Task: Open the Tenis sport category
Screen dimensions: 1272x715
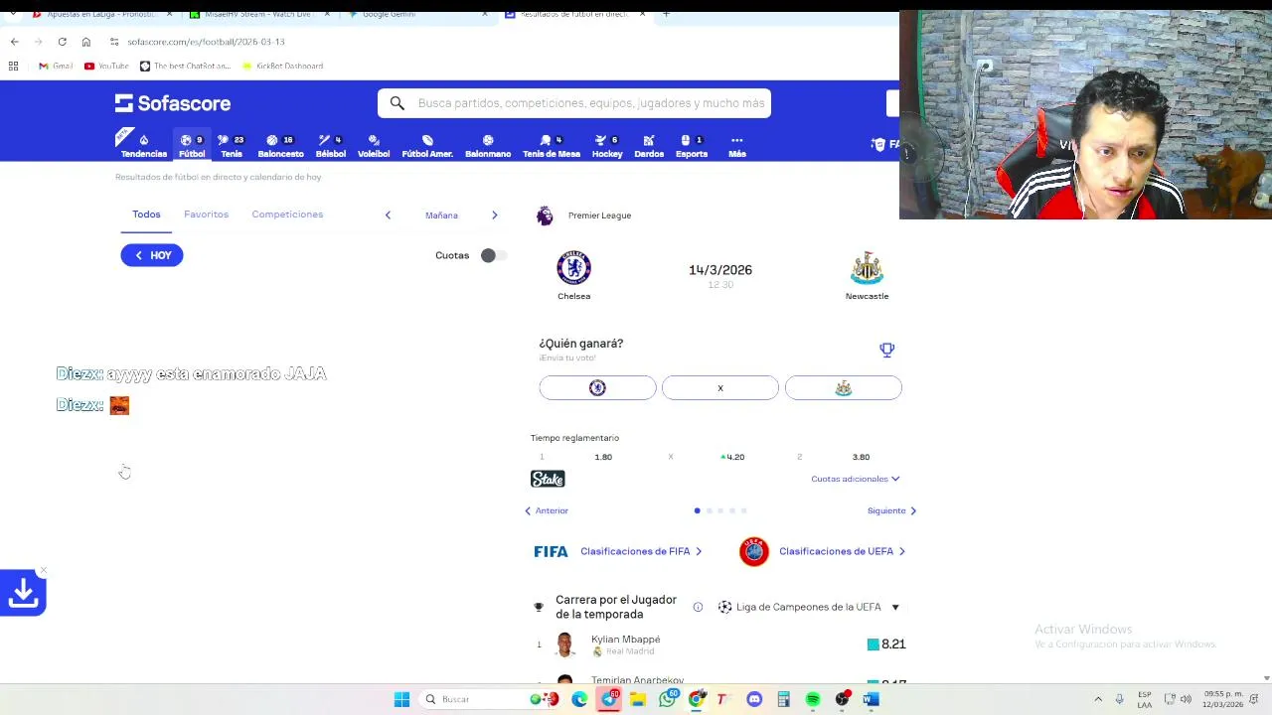Action: click(x=232, y=146)
